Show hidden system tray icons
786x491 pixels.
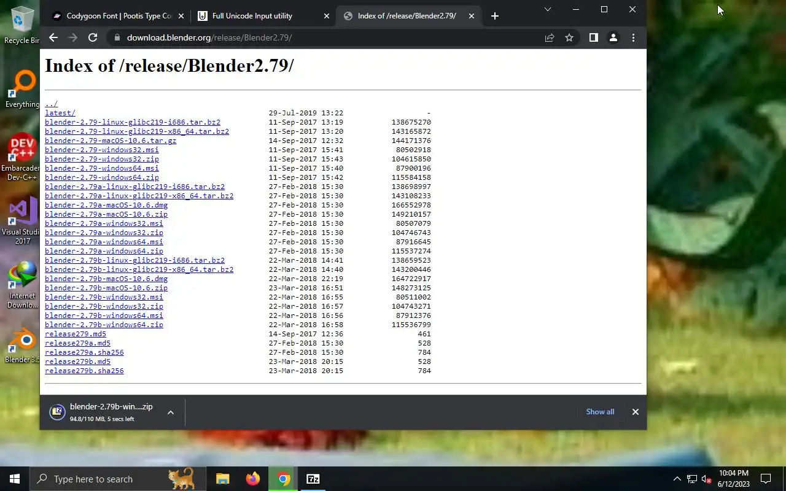(677, 479)
